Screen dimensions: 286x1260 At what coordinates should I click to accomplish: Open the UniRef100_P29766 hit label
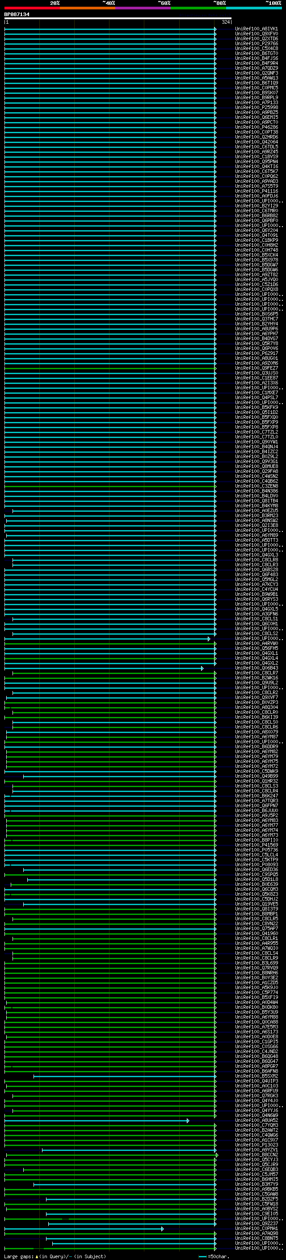click(256, 43)
